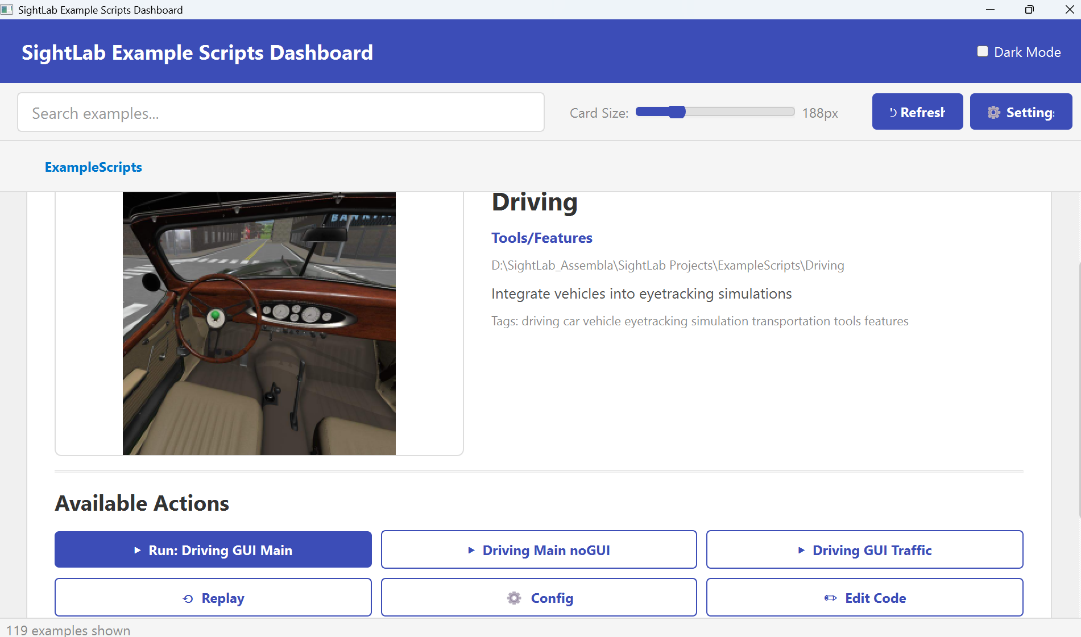Click the Driving car interior thumbnail
1081x637 pixels.
259,323
